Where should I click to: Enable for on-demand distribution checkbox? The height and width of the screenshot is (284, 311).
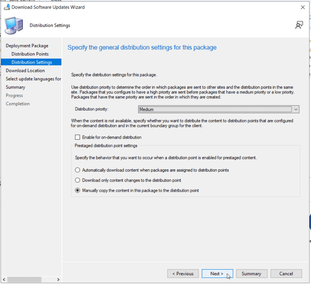point(78,137)
